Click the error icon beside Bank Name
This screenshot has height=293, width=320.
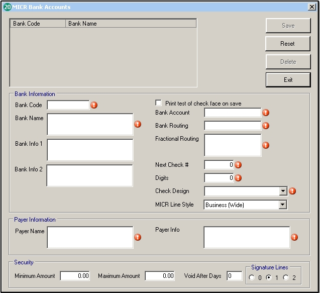click(x=138, y=124)
